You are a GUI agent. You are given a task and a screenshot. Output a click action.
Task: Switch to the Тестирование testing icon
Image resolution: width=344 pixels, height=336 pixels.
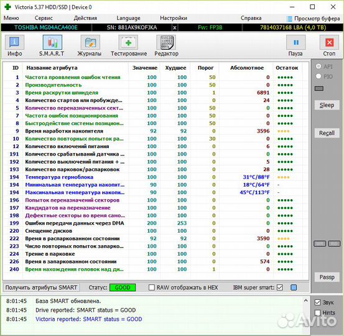128,42
